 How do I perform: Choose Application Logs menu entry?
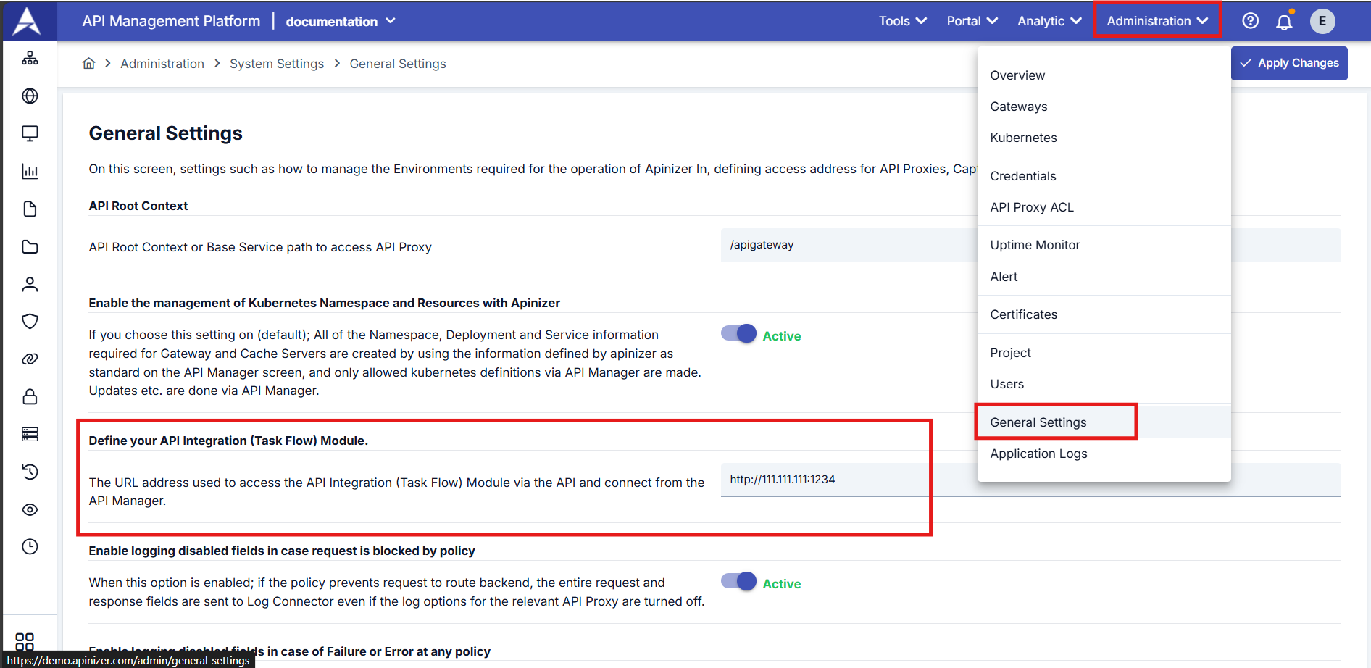1038,454
